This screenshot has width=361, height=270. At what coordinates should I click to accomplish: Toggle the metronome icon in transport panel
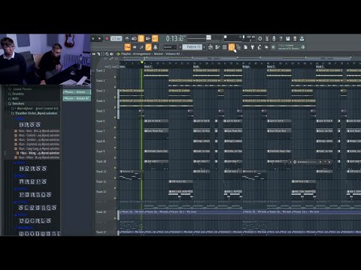(127, 38)
